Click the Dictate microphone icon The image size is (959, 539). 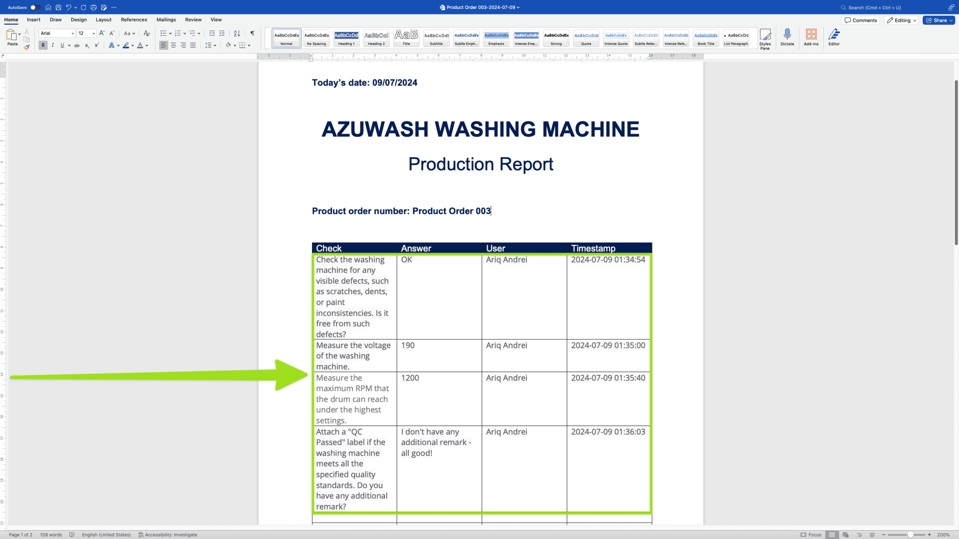787,35
